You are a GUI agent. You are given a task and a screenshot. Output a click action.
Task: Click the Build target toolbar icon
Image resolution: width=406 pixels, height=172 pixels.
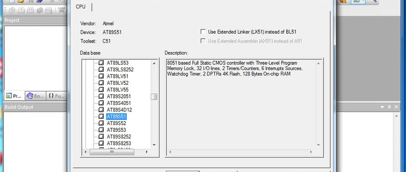(22, 10)
